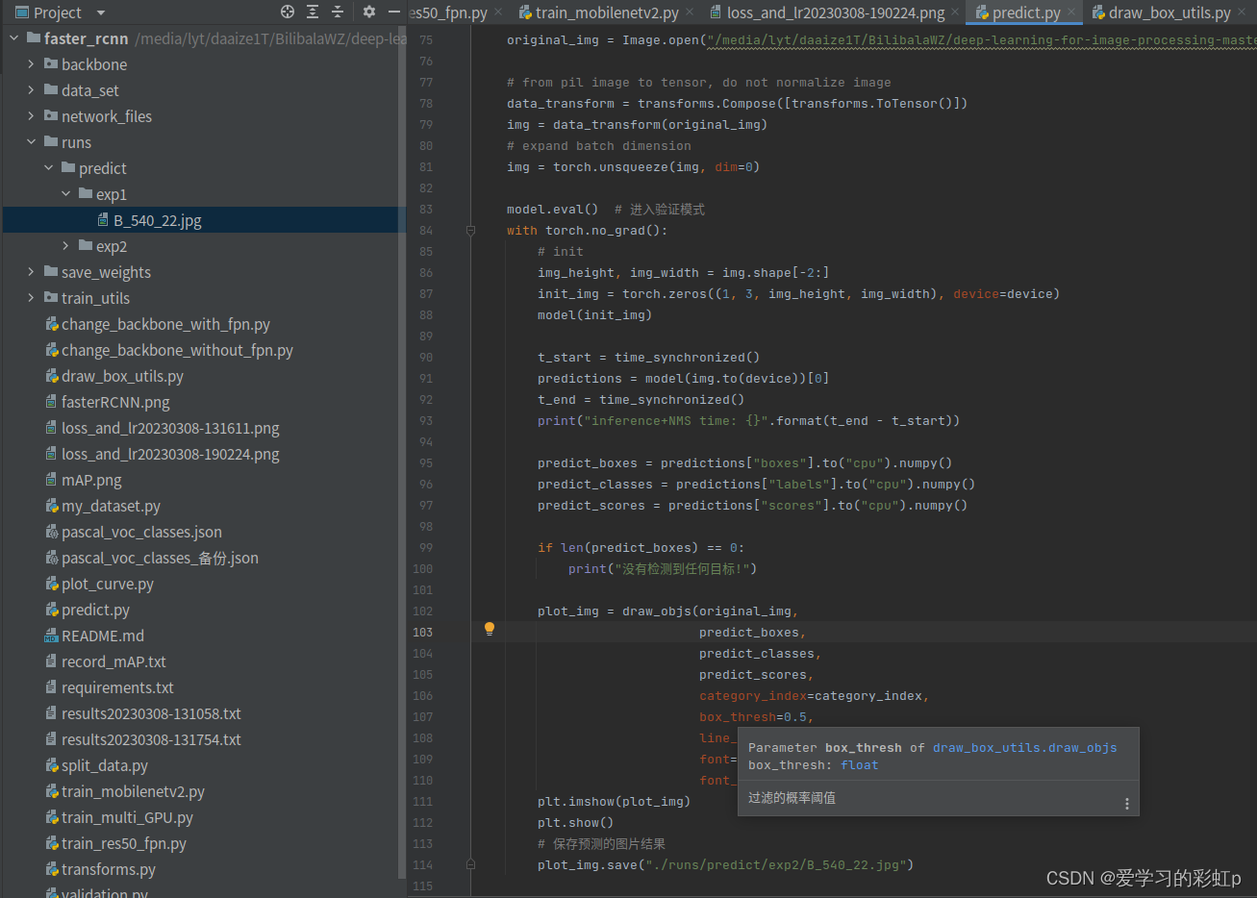
Task: Select results20230308-131058.txt file
Action: click(x=151, y=713)
